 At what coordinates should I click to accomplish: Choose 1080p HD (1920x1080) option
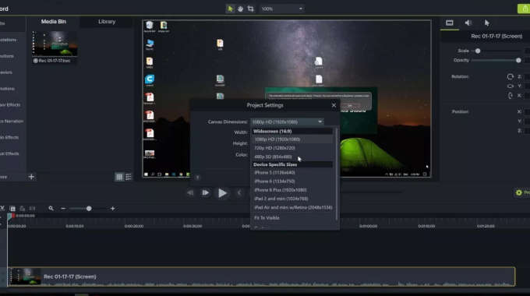coord(292,139)
